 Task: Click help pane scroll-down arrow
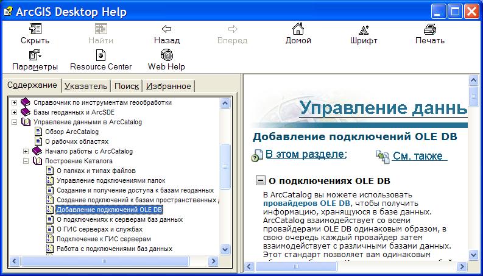click(473, 255)
